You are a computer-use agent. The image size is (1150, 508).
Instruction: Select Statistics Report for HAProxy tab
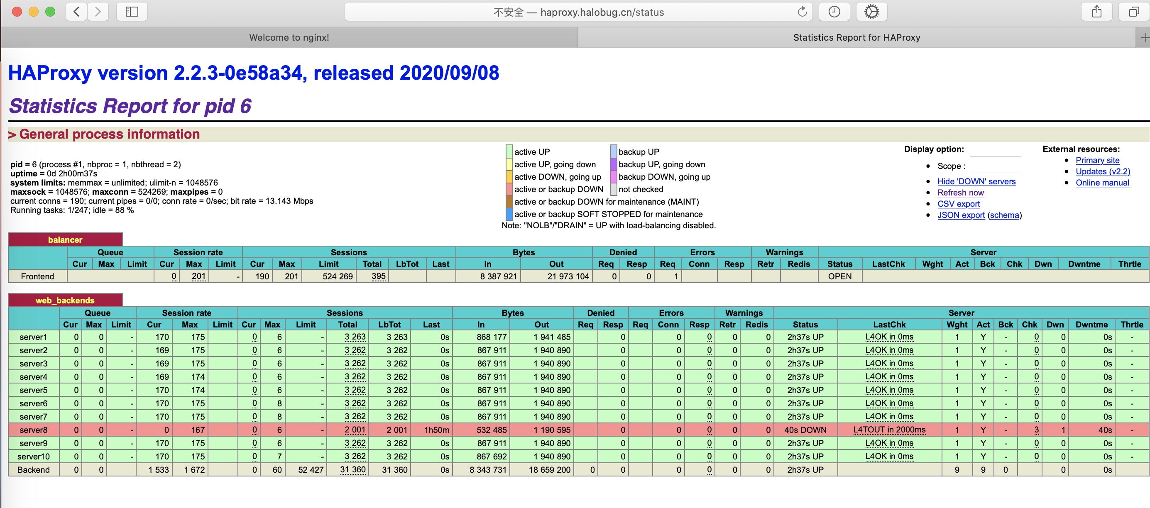(x=857, y=37)
